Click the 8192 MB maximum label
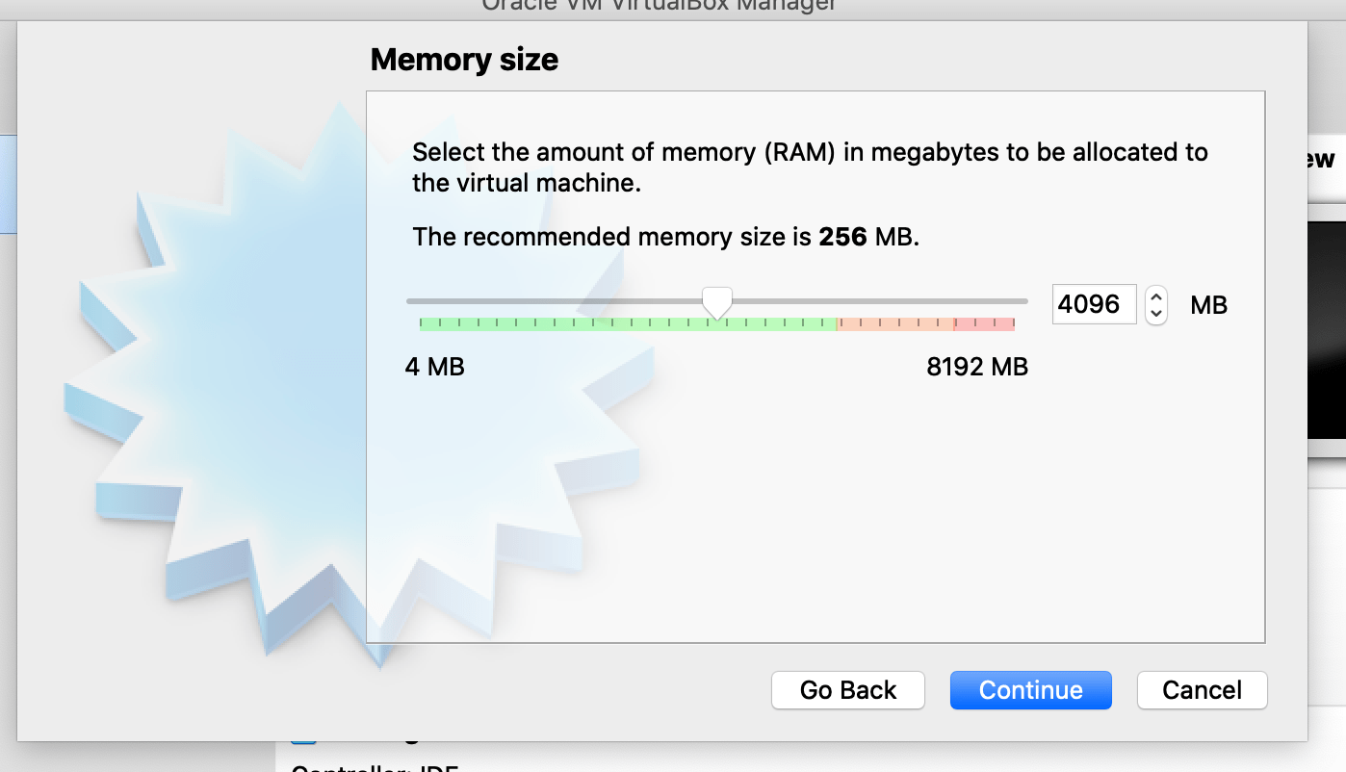This screenshot has width=1346, height=772. [976, 367]
